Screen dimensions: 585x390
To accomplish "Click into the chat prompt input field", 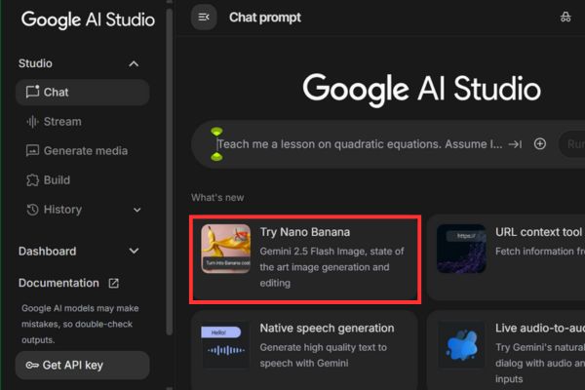I will pos(356,144).
